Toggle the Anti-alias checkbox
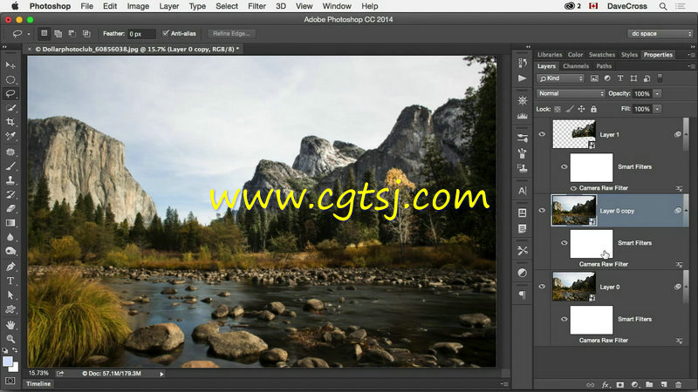 (x=166, y=33)
